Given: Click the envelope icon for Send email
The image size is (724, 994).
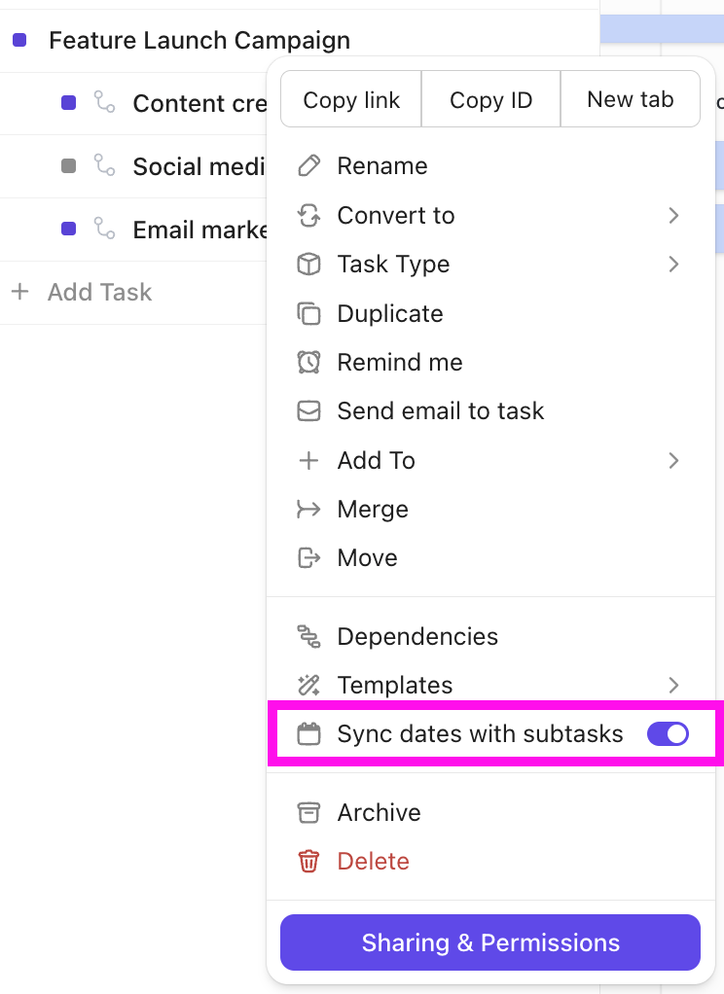Looking at the screenshot, I should coord(309,411).
